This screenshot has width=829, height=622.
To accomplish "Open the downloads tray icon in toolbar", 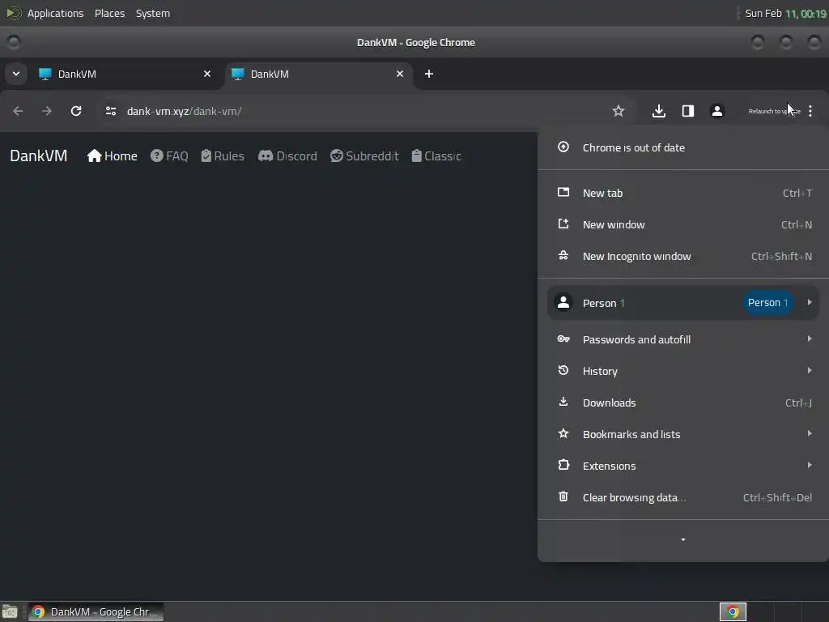I will 659,111.
